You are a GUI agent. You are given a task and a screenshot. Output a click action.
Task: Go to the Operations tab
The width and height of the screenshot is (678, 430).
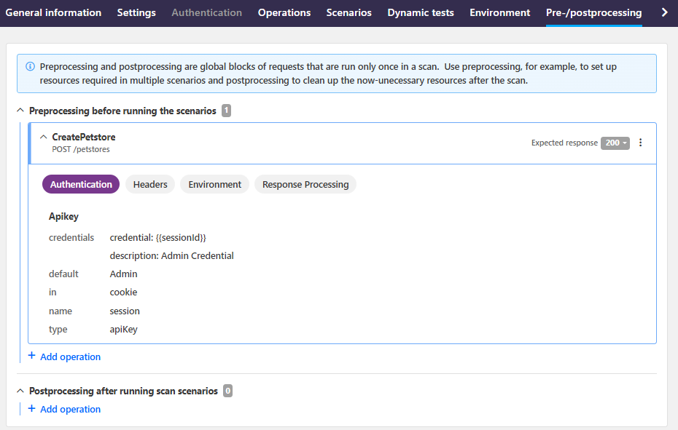point(284,12)
